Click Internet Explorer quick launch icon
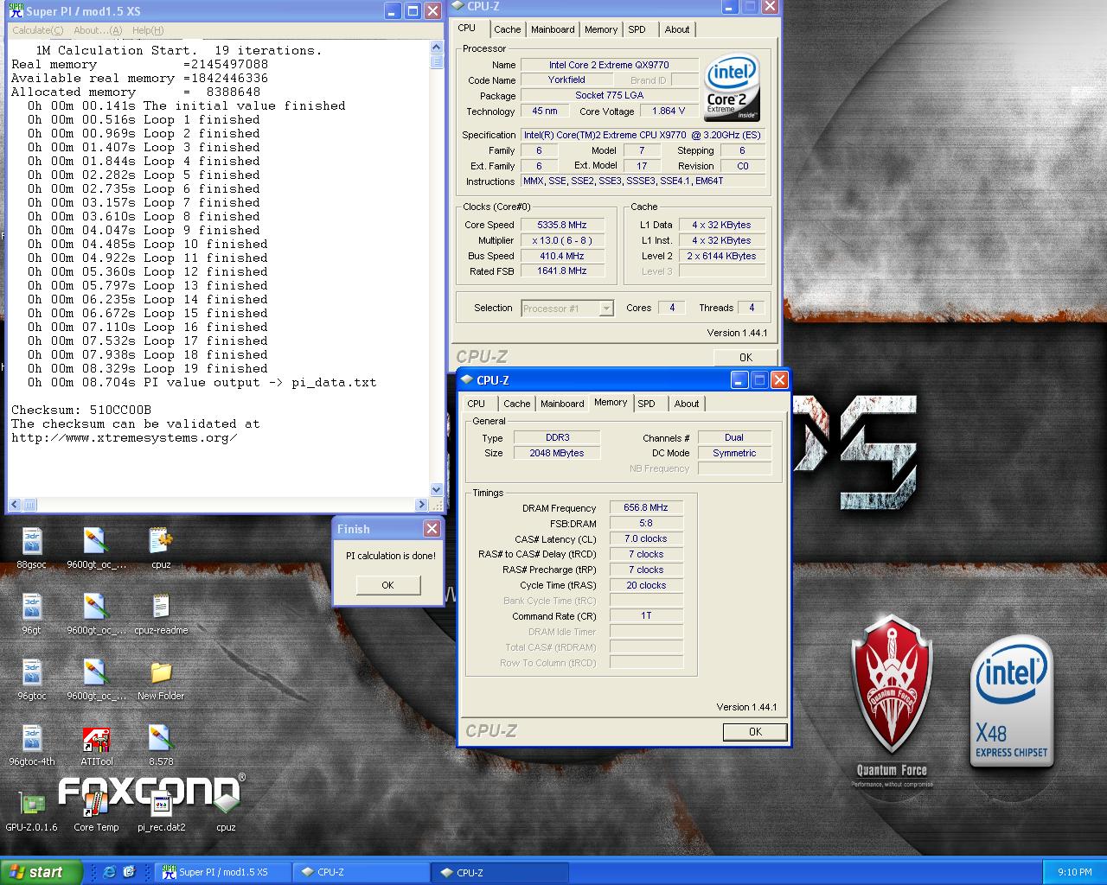1107x885 pixels. pos(109,872)
